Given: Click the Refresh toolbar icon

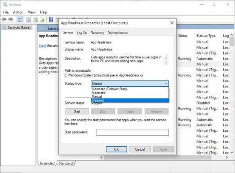Looking at the screenshot, I should (36, 19).
